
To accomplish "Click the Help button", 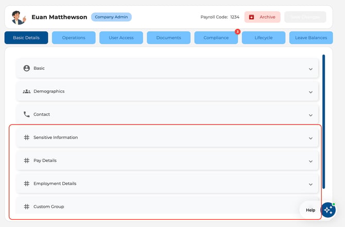I will [x=310, y=210].
